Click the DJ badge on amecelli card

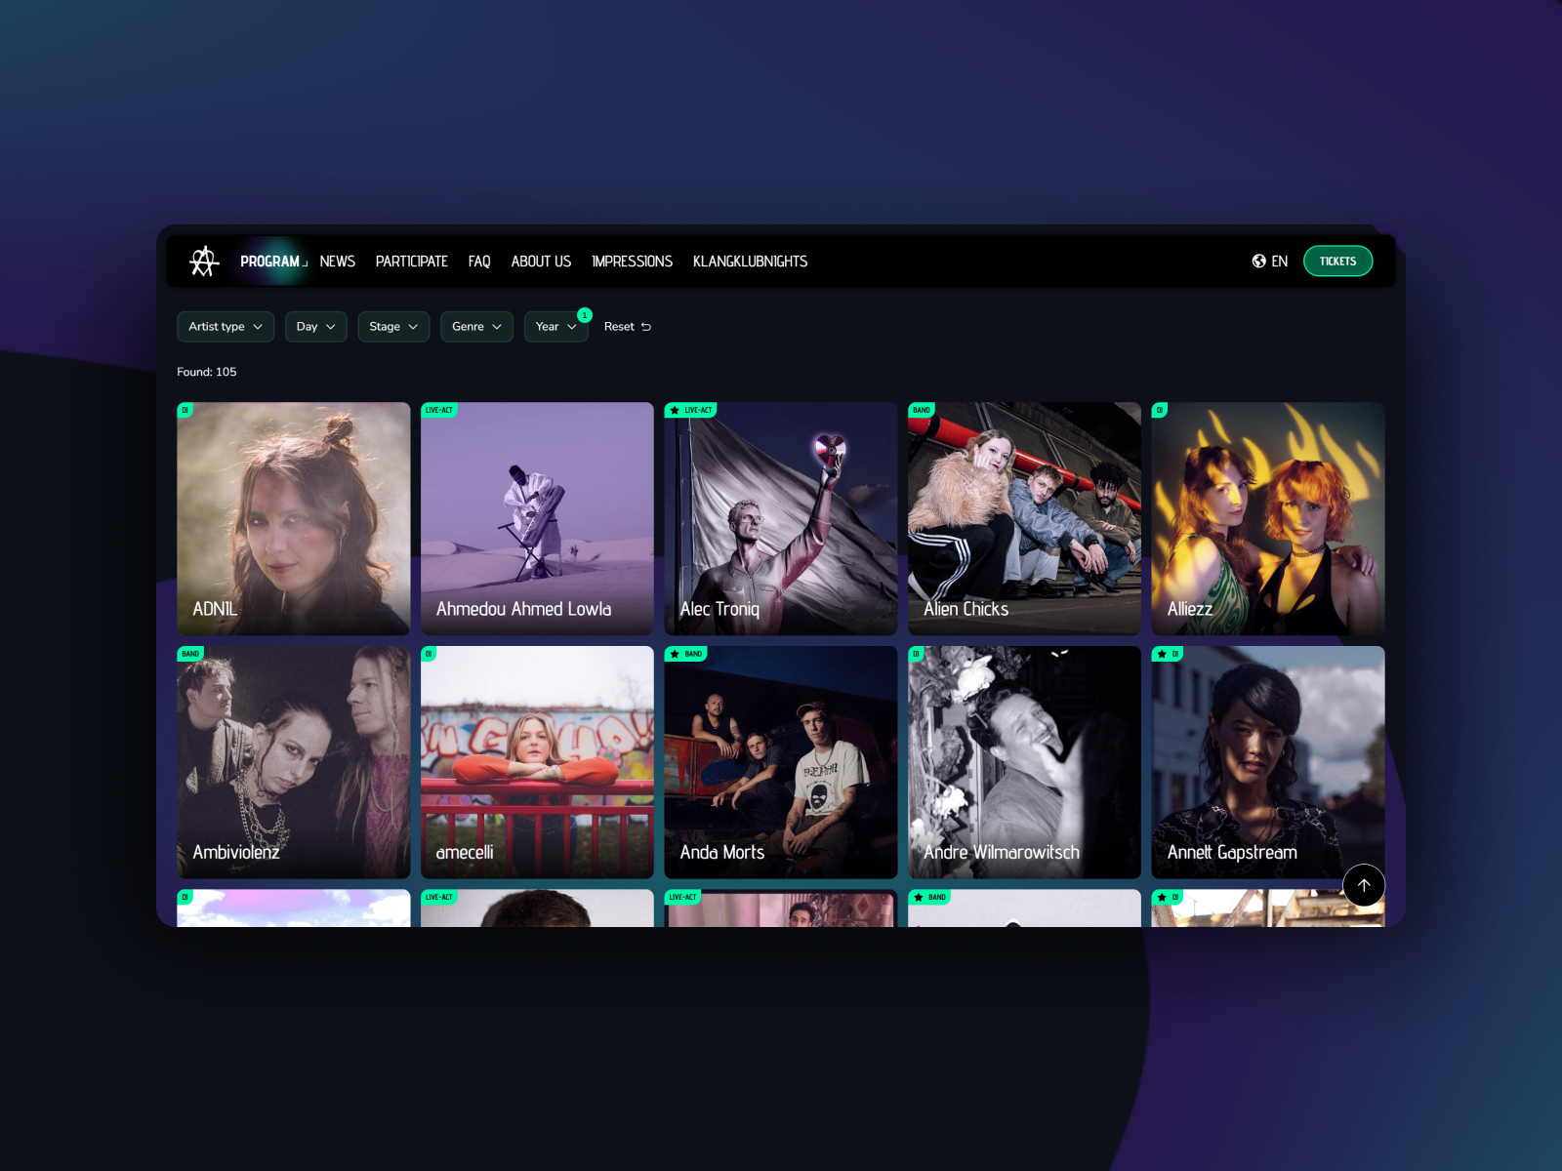[x=429, y=654]
